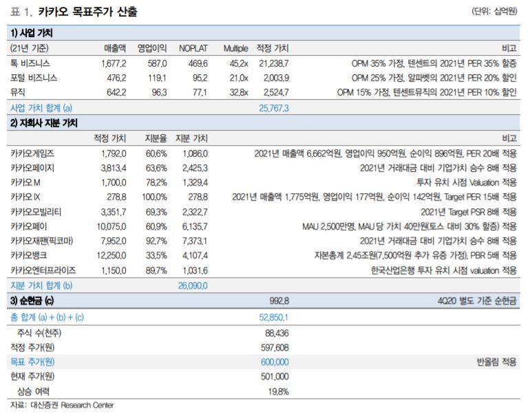This screenshot has width=532, height=416.
Task: Click the 톡 비즈니스 revenue value '1,677.2'
Action: (114, 63)
